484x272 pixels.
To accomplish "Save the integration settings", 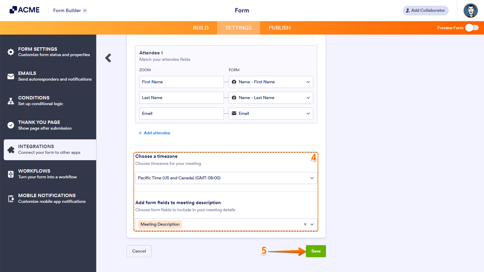I will click(x=316, y=251).
